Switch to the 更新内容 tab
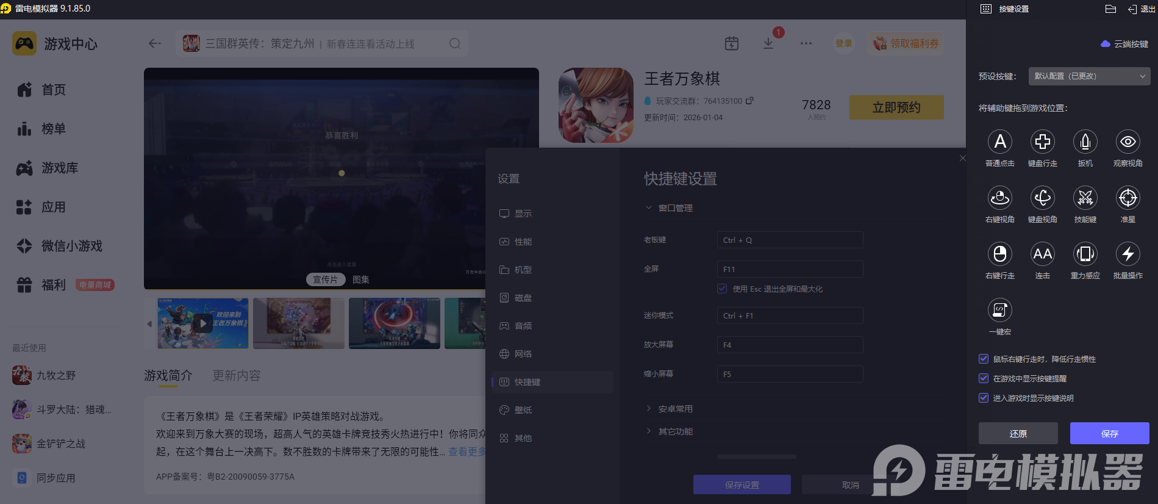Image resolution: width=1158 pixels, height=504 pixels. click(237, 375)
